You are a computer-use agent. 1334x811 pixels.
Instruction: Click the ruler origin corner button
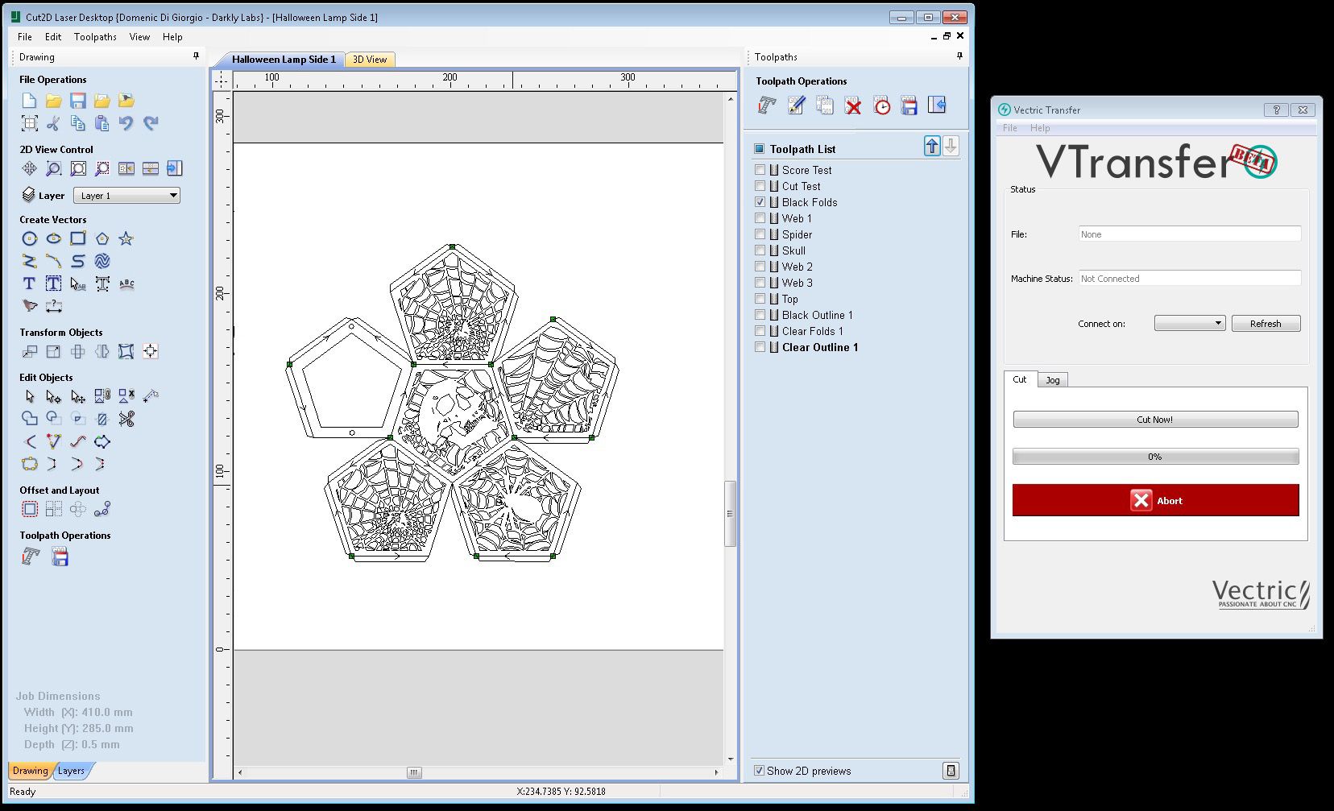(222, 81)
